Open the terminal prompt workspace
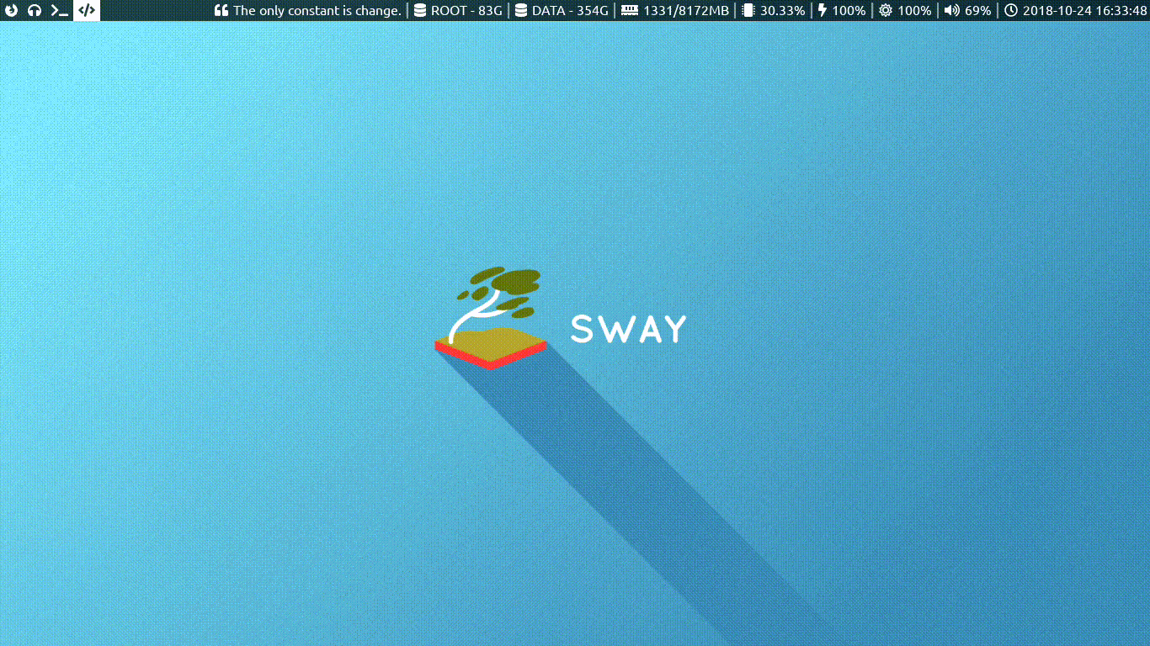 [59, 10]
